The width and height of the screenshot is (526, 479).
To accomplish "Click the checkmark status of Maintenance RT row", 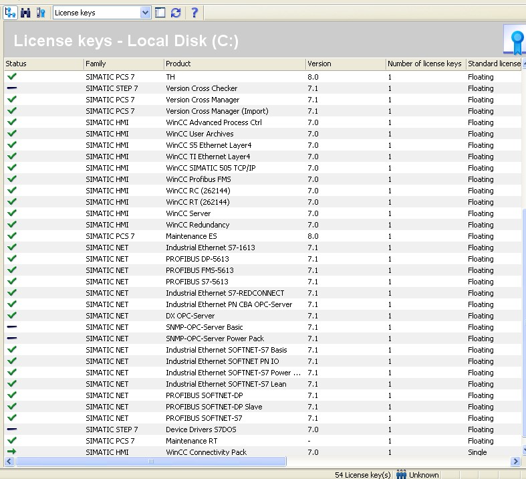I will click(12, 440).
